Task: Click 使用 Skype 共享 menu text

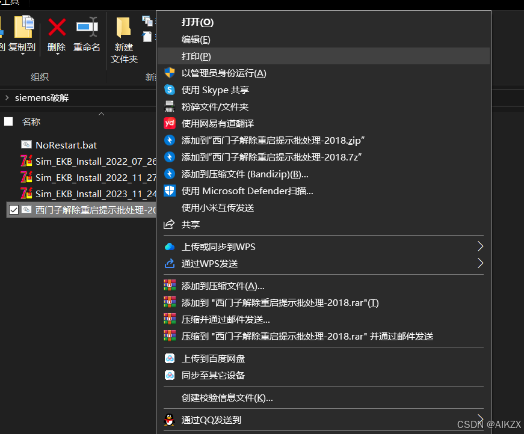Action: coord(215,90)
